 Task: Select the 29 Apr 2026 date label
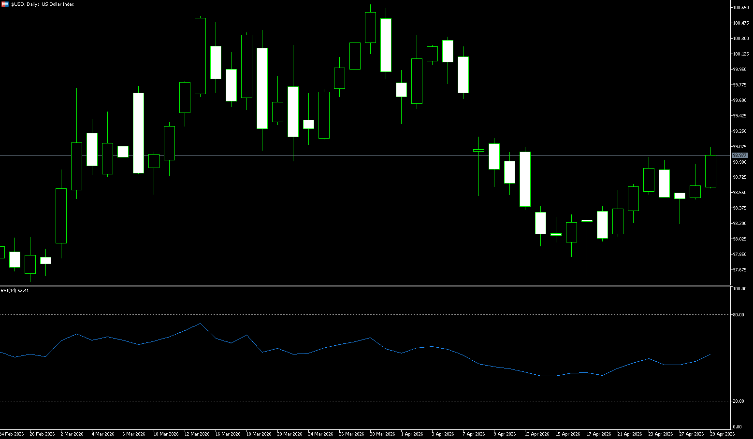click(722, 434)
